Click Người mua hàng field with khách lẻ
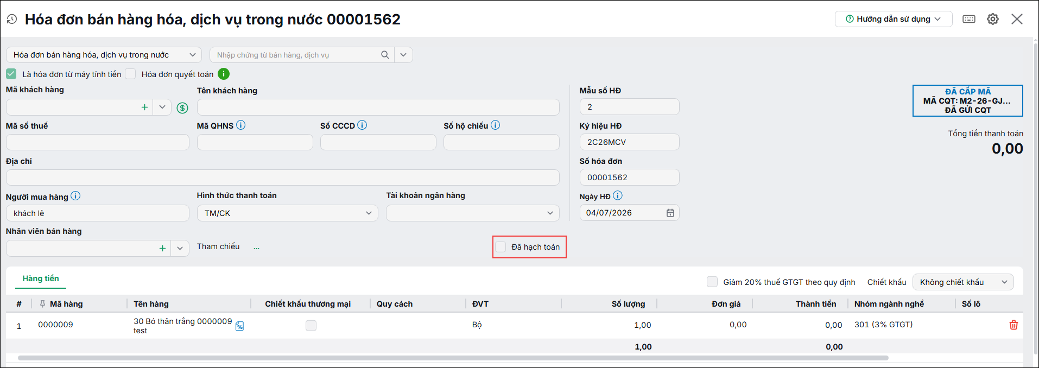This screenshot has width=1039, height=368. tap(98, 213)
